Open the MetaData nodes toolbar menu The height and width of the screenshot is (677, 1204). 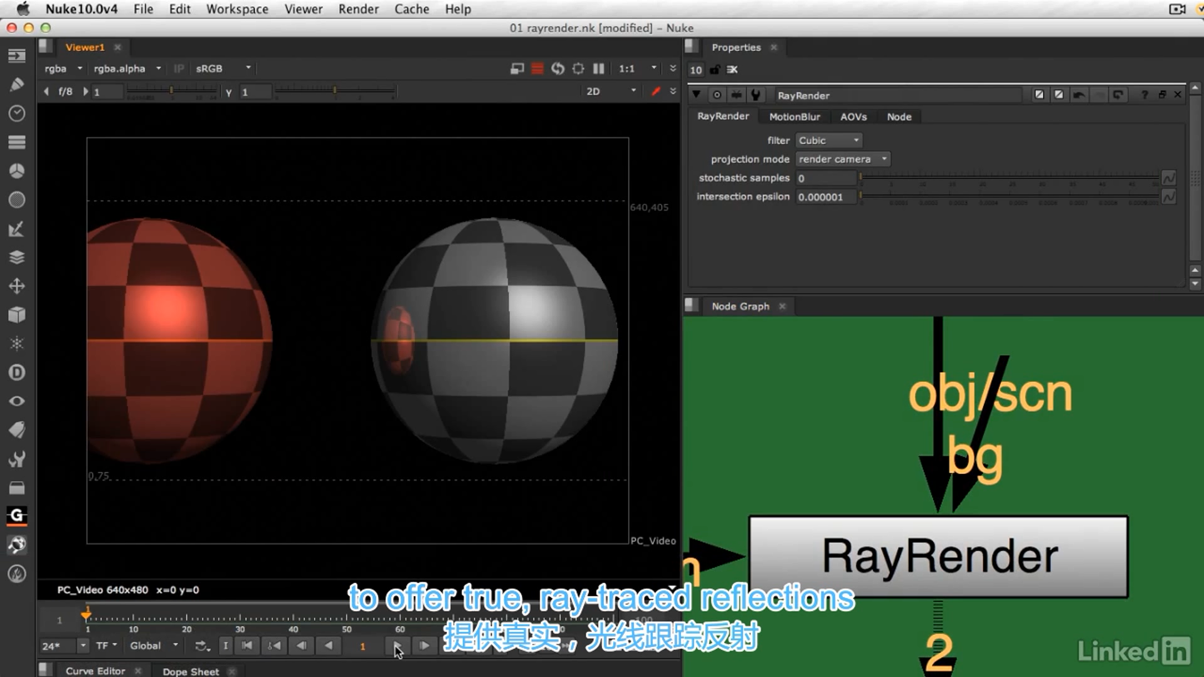point(17,430)
